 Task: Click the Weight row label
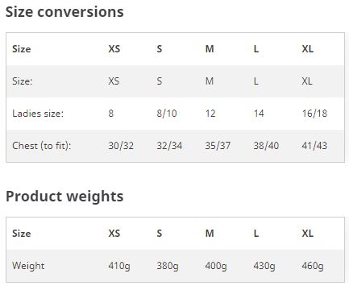tap(28, 266)
